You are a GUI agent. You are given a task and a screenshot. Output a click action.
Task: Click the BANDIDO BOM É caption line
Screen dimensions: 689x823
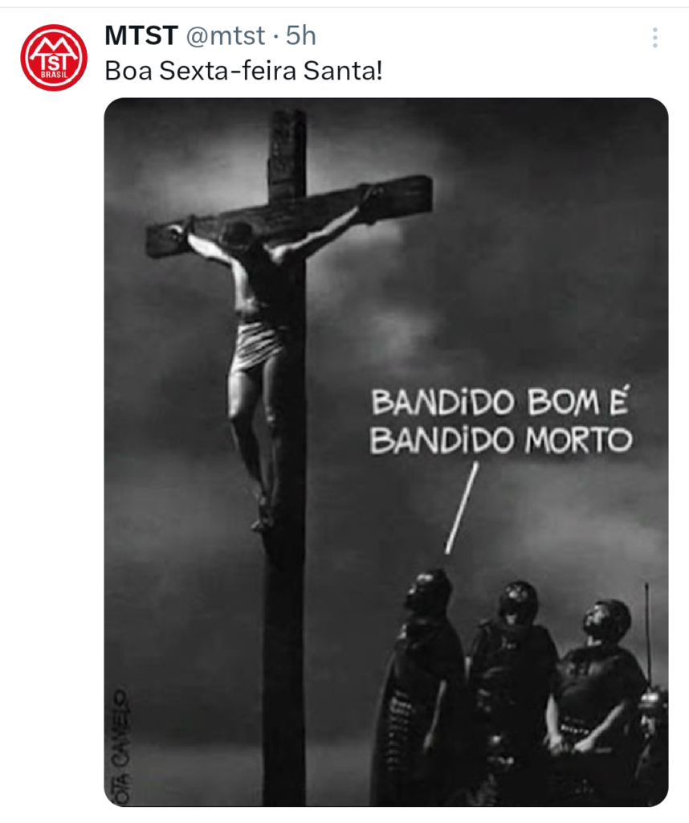[499, 403]
